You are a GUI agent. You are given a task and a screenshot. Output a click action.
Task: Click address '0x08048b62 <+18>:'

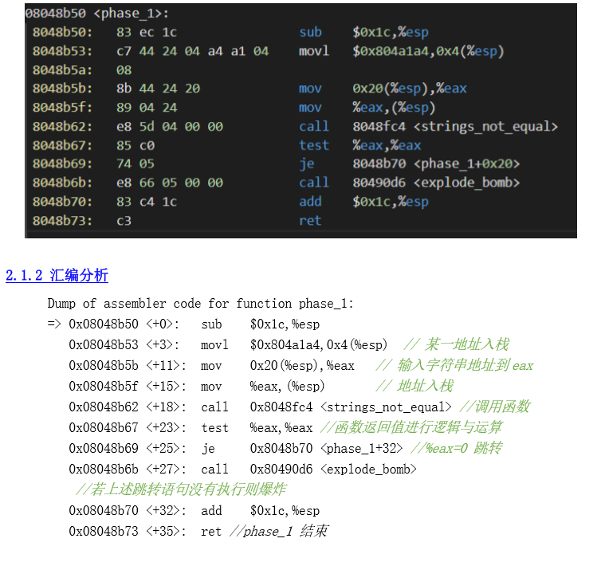(128, 407)
